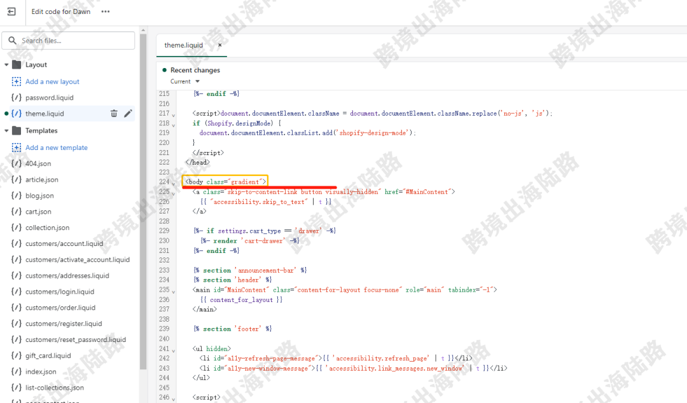Screen dimensions: 687x403
Task: Fold script tag at line 246
Action: [x=174, y=399]
